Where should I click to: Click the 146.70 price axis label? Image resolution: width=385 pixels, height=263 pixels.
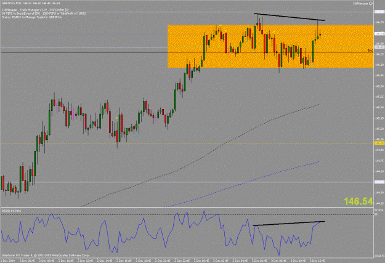(379, 22)
